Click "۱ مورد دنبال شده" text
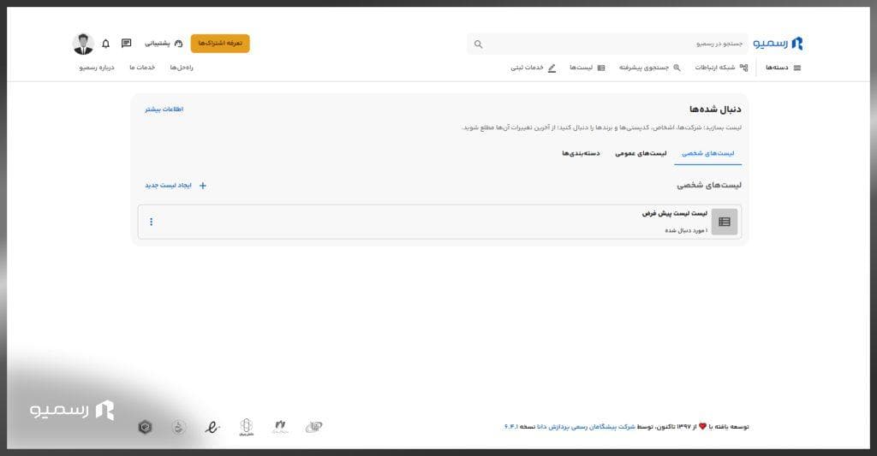 (686, 230)
